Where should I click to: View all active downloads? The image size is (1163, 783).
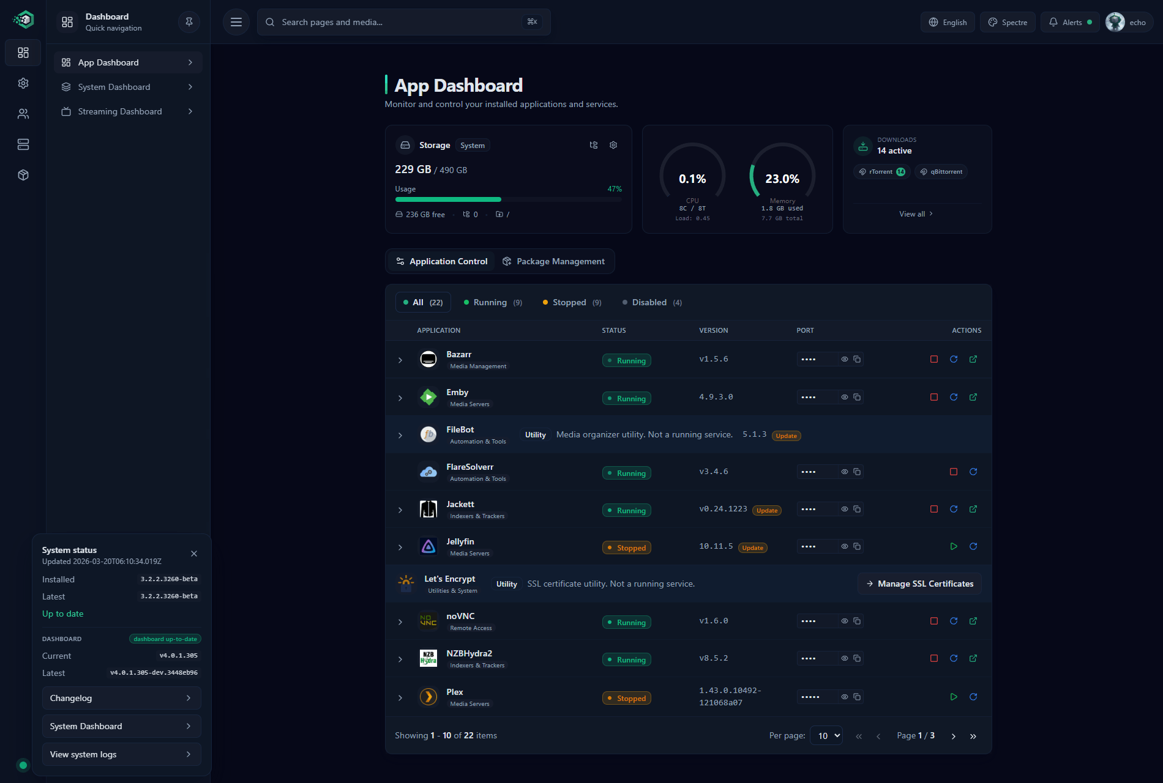click(916, 213)
